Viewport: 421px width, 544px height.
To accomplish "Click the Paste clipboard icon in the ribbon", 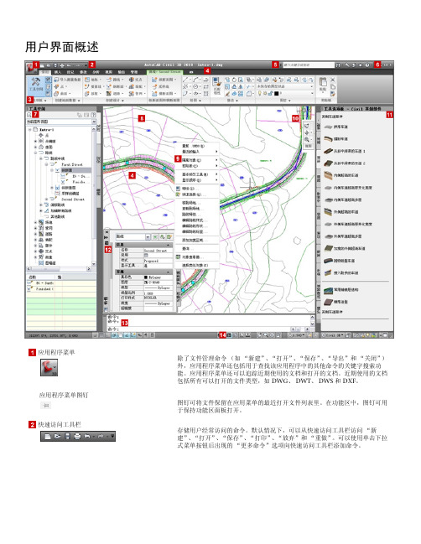I will pos(323,82).
